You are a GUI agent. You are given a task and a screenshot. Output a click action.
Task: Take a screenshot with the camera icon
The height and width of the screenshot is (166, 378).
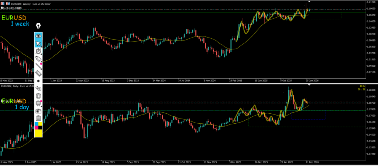tap(38, 110)
